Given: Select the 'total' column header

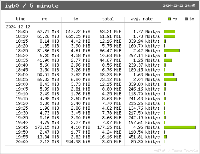Looking at the screenshot, I should tap(108, 19).
